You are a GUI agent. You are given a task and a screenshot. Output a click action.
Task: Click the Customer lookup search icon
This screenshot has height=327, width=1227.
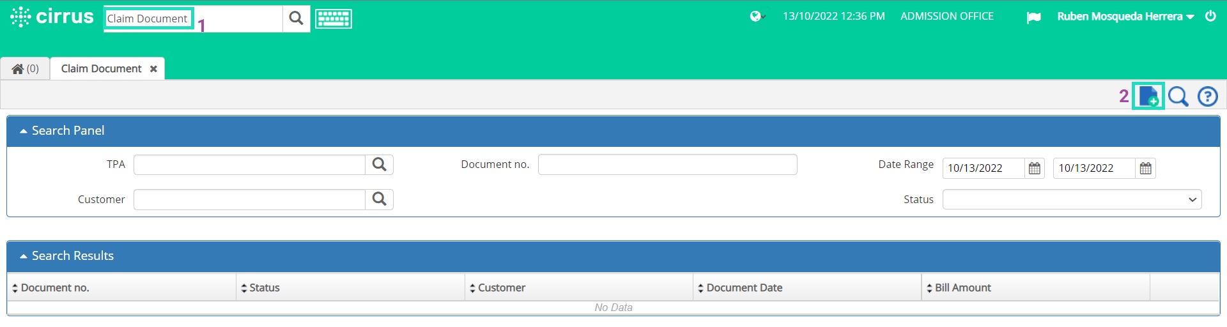(379, 199)
